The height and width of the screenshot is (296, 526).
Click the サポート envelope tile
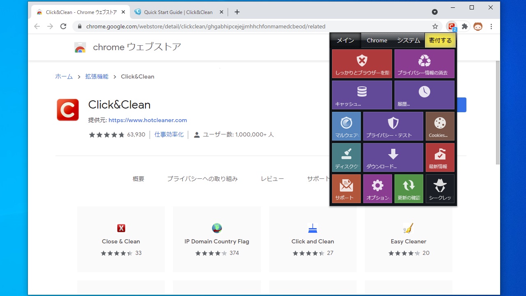tap(346, 189)
